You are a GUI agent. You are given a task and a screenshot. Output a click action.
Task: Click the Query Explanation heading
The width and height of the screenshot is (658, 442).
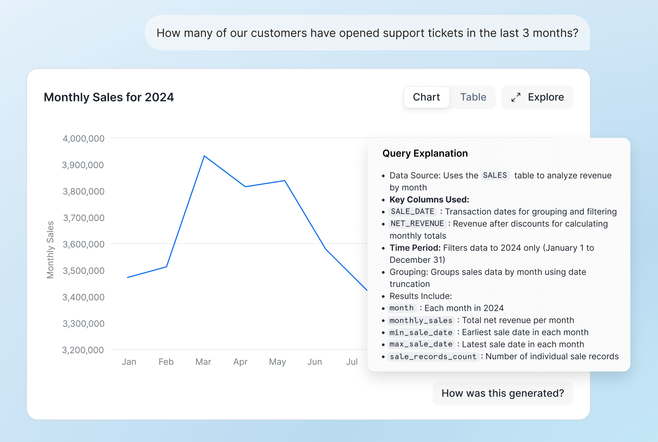click(425, 153)
